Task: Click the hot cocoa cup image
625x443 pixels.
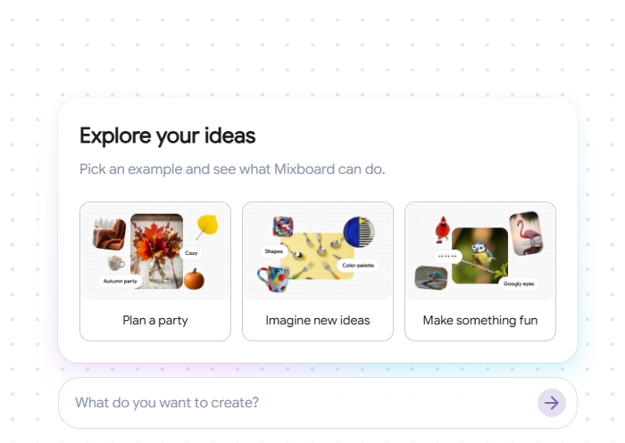Action: [115, 263]
